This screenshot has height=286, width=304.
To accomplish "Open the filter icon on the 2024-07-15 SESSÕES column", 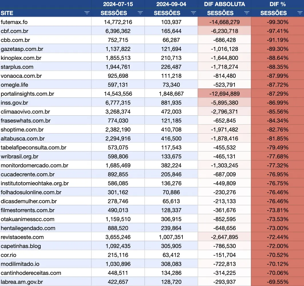I will coord(140,13).
